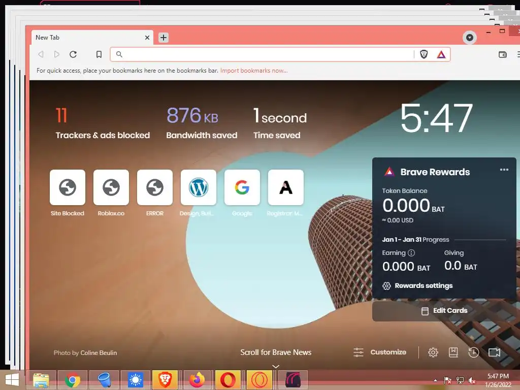Open Rewards settings

pyautogui.click(x=417, y=286)
